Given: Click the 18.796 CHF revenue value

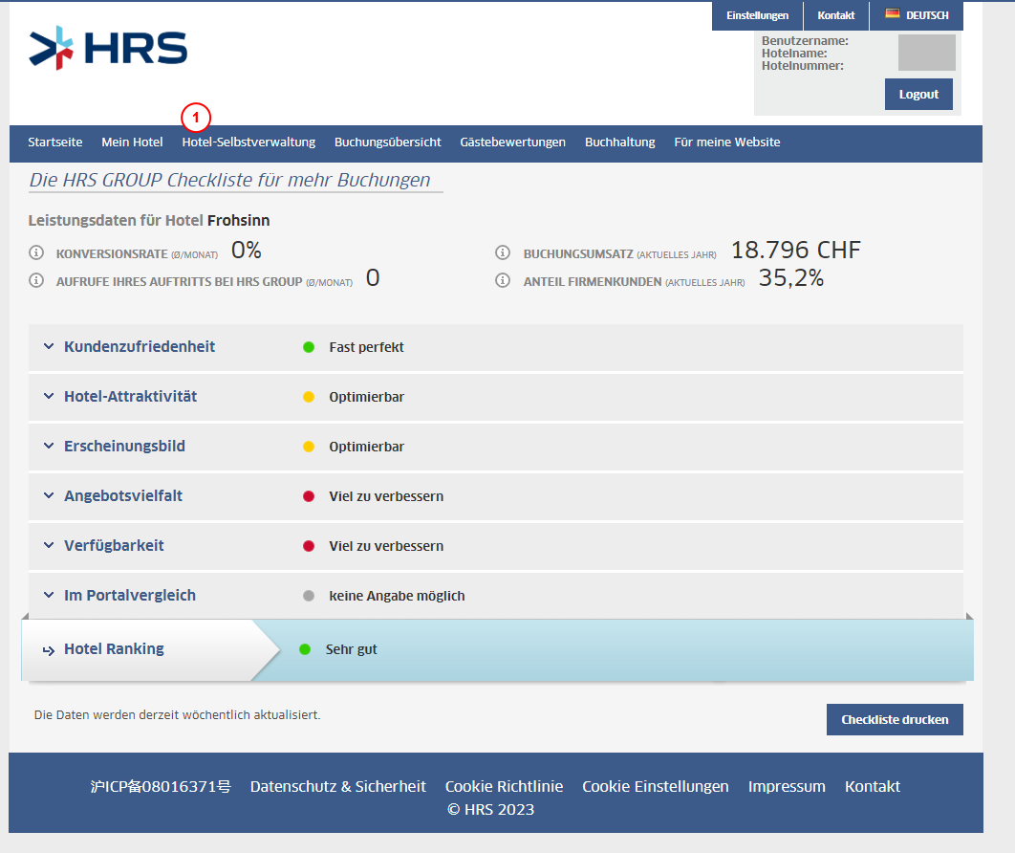Looking at the screenshot, I should 795,250.
